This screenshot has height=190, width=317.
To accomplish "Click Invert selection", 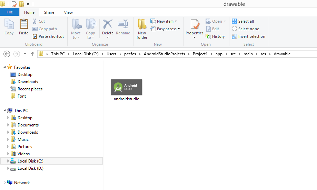I will [248, 36].
